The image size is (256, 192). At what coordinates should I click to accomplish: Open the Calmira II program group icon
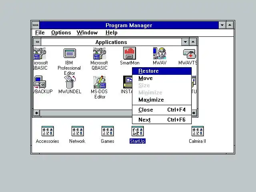(197, 131)
